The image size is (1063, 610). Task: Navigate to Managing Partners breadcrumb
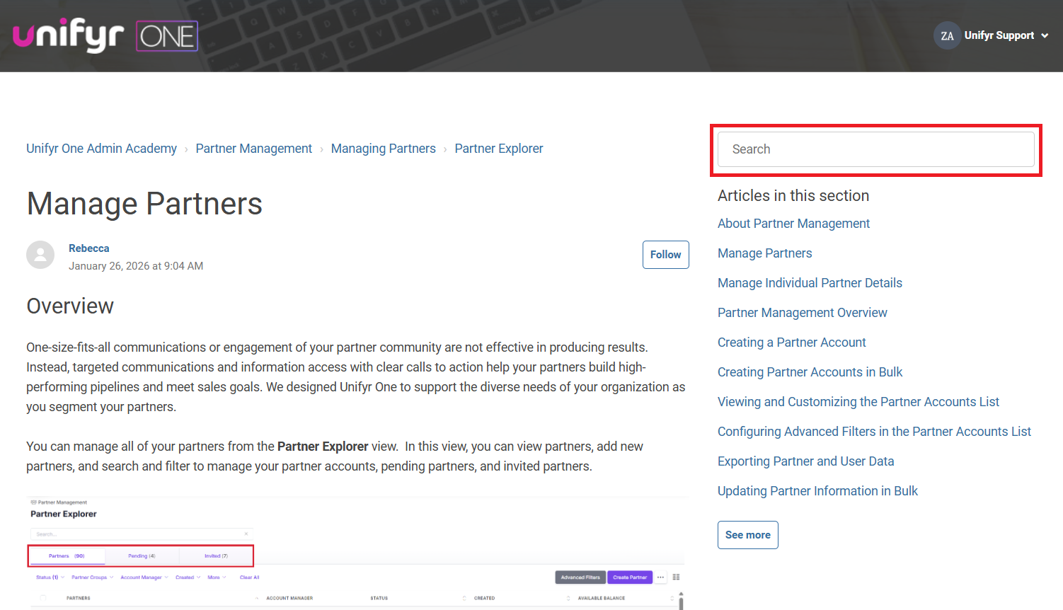coord(383,149)
